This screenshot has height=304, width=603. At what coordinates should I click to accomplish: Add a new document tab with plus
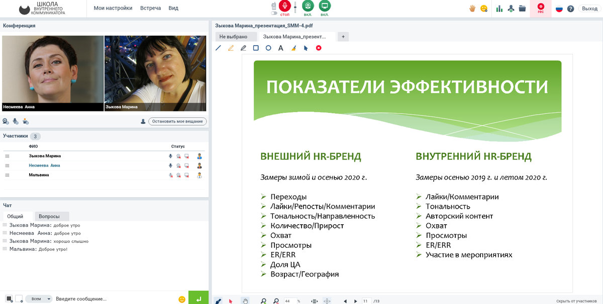[x=343, y=37]
